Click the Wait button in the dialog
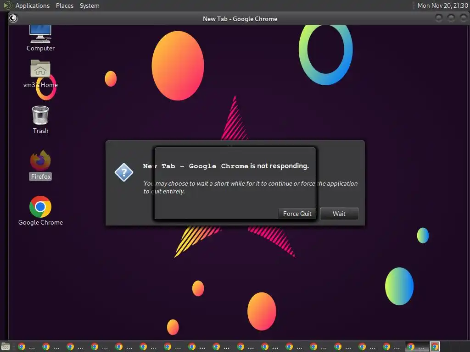The height and width of the screenshot is (352, 470). pyautogui.click(x=339, y=214)
